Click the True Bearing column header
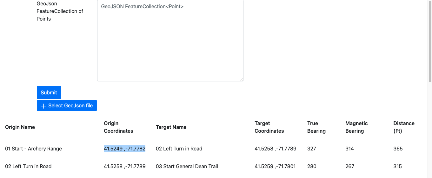The image size is (432, 178). click(316, 127)
